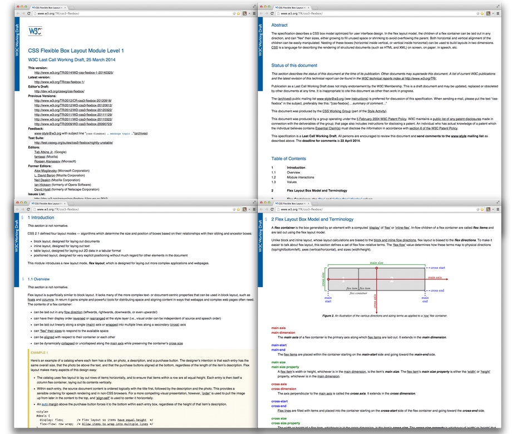Select the CSS Flexible Box tab in Flex Layout Box Model window

pos(292,203)
